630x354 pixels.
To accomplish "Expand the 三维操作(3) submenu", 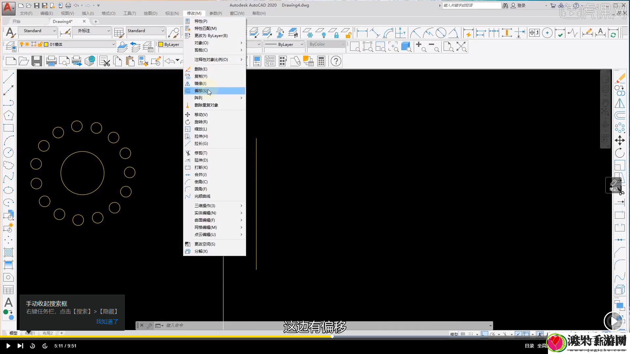I will (215, 206).
